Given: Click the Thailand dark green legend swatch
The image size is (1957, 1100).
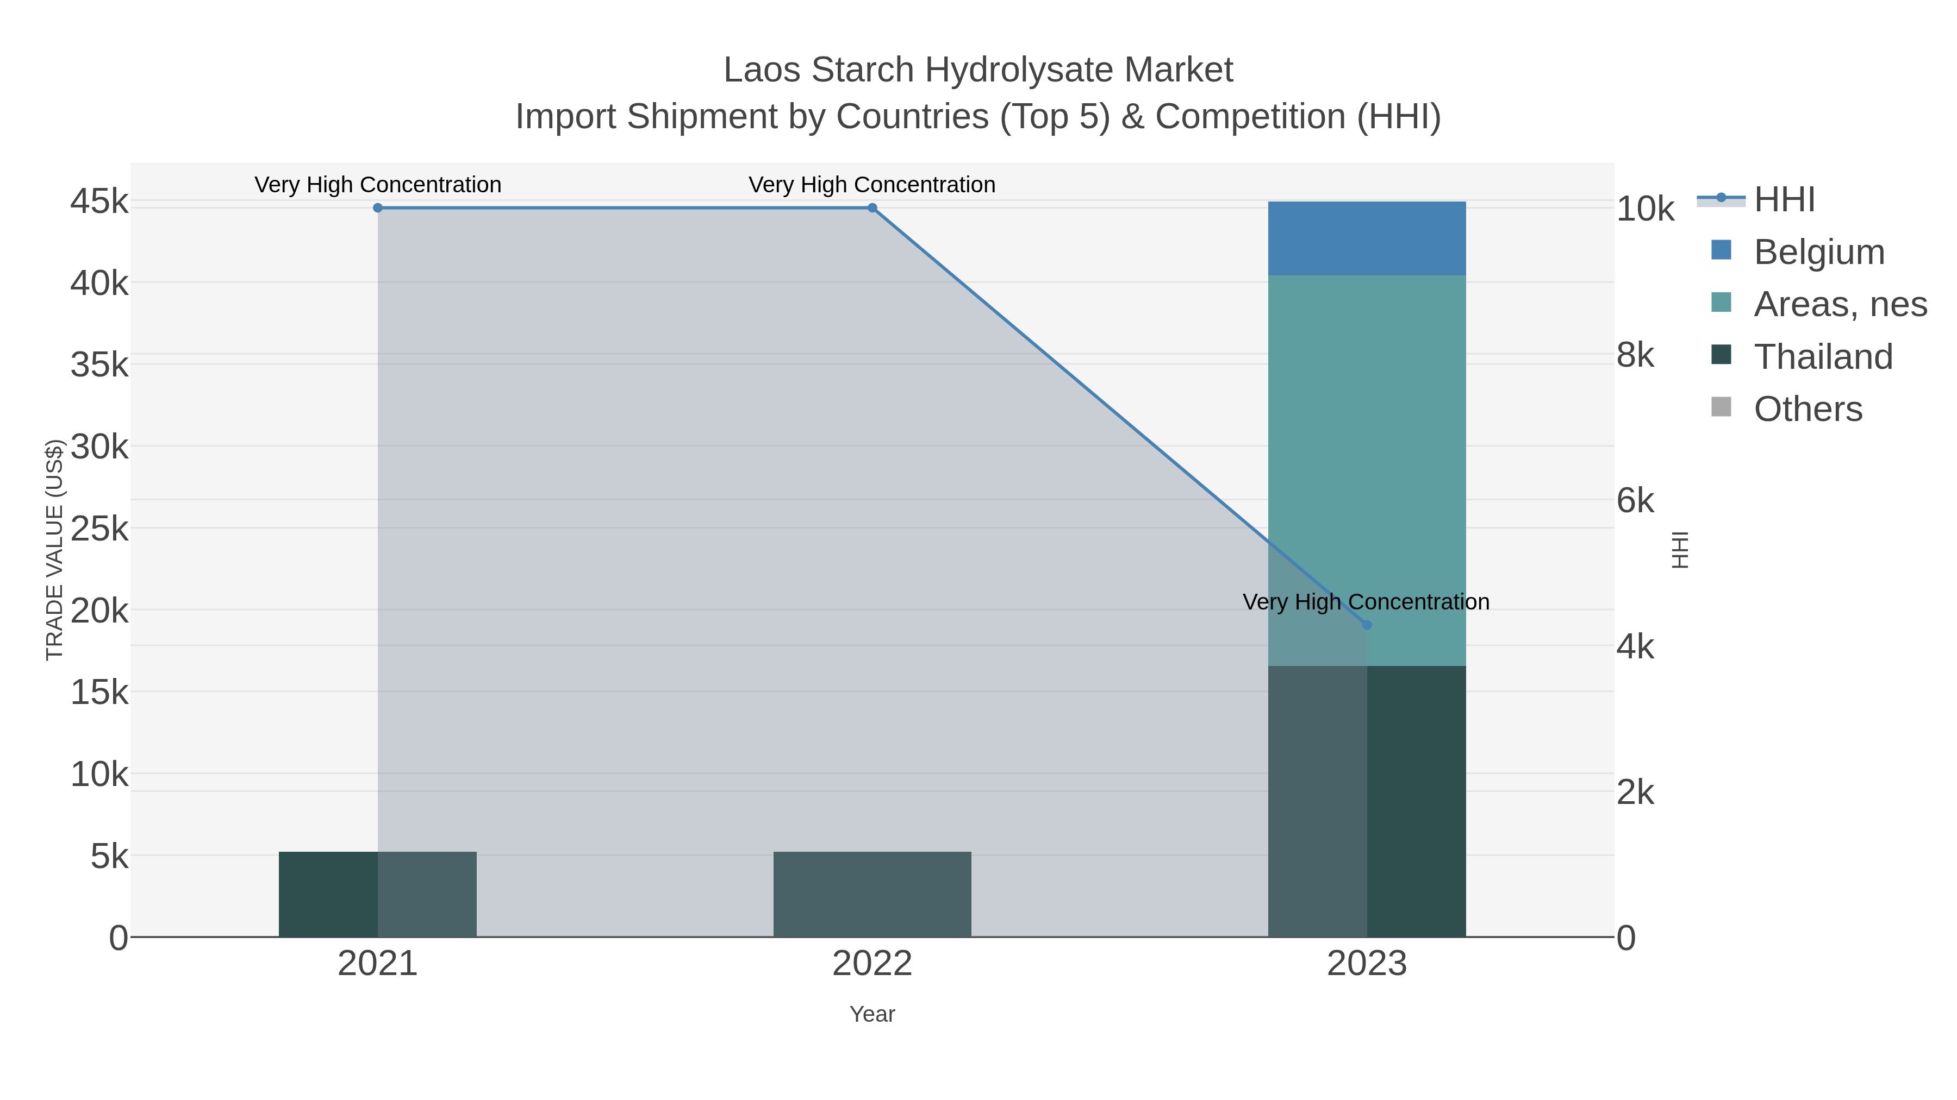Looking at the screenshot, I should pos(1721,355).
